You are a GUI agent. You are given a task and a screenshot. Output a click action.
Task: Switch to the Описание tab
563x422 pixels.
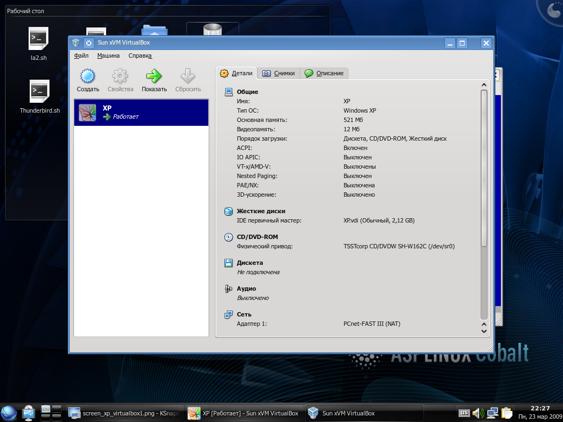pyautogui.click(x=324, y=73)
